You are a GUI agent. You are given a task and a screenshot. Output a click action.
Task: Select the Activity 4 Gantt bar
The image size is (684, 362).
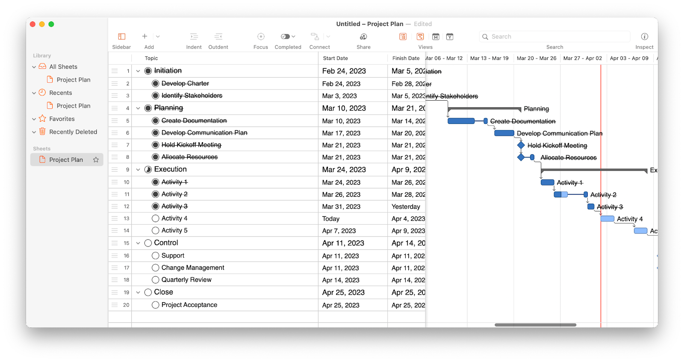click(x=607, y=219)
